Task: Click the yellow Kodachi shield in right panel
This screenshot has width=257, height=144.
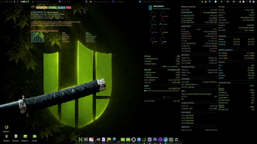Action: point(206,2)
